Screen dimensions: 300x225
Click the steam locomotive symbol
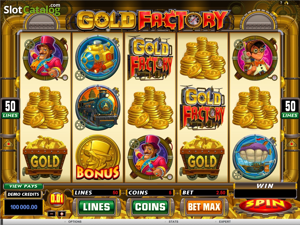(97, 107)
